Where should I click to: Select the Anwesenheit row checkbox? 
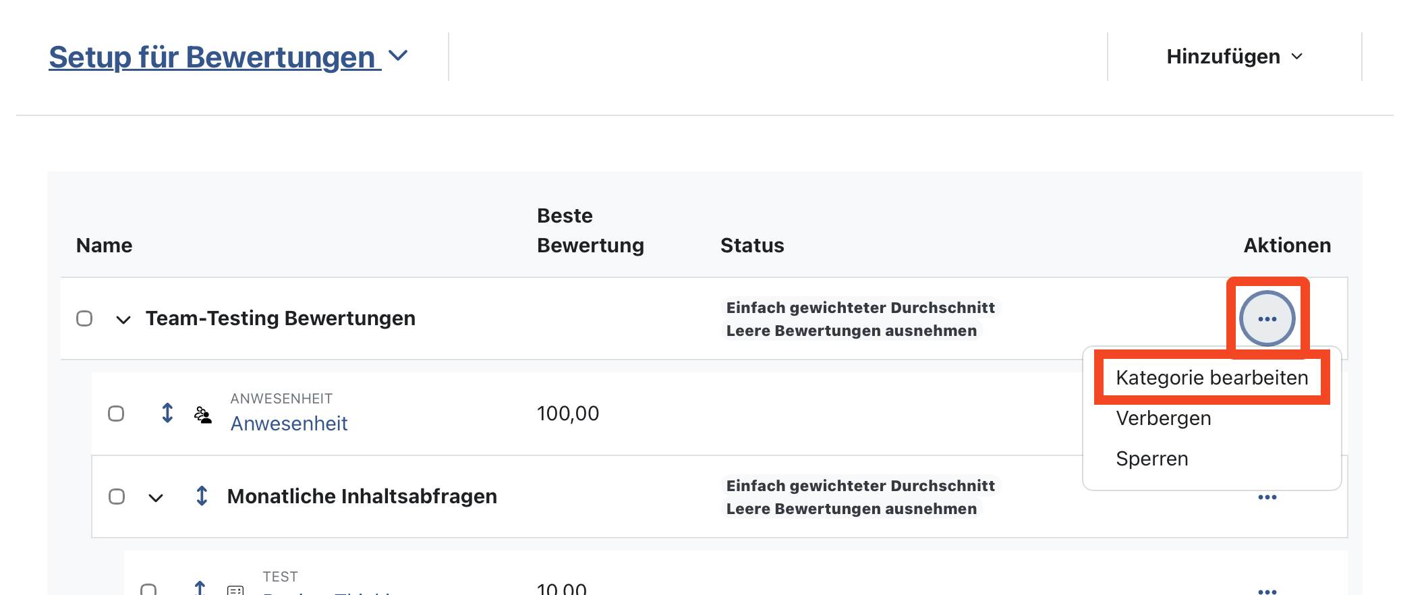116,414
